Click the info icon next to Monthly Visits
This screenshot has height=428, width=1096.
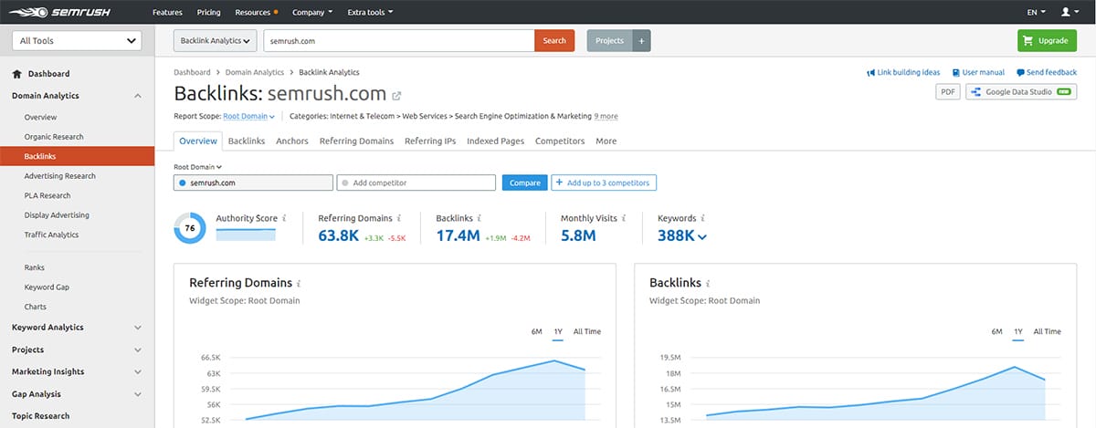point(625,219)
